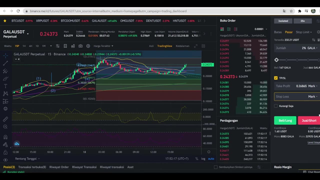Select the ruler measure tool
320x180 pixels.
[x=5, y=119]
